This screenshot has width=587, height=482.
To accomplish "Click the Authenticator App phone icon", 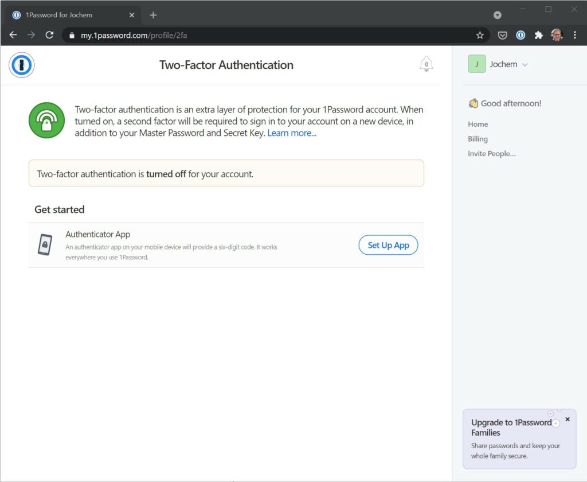I will point(45,244).
